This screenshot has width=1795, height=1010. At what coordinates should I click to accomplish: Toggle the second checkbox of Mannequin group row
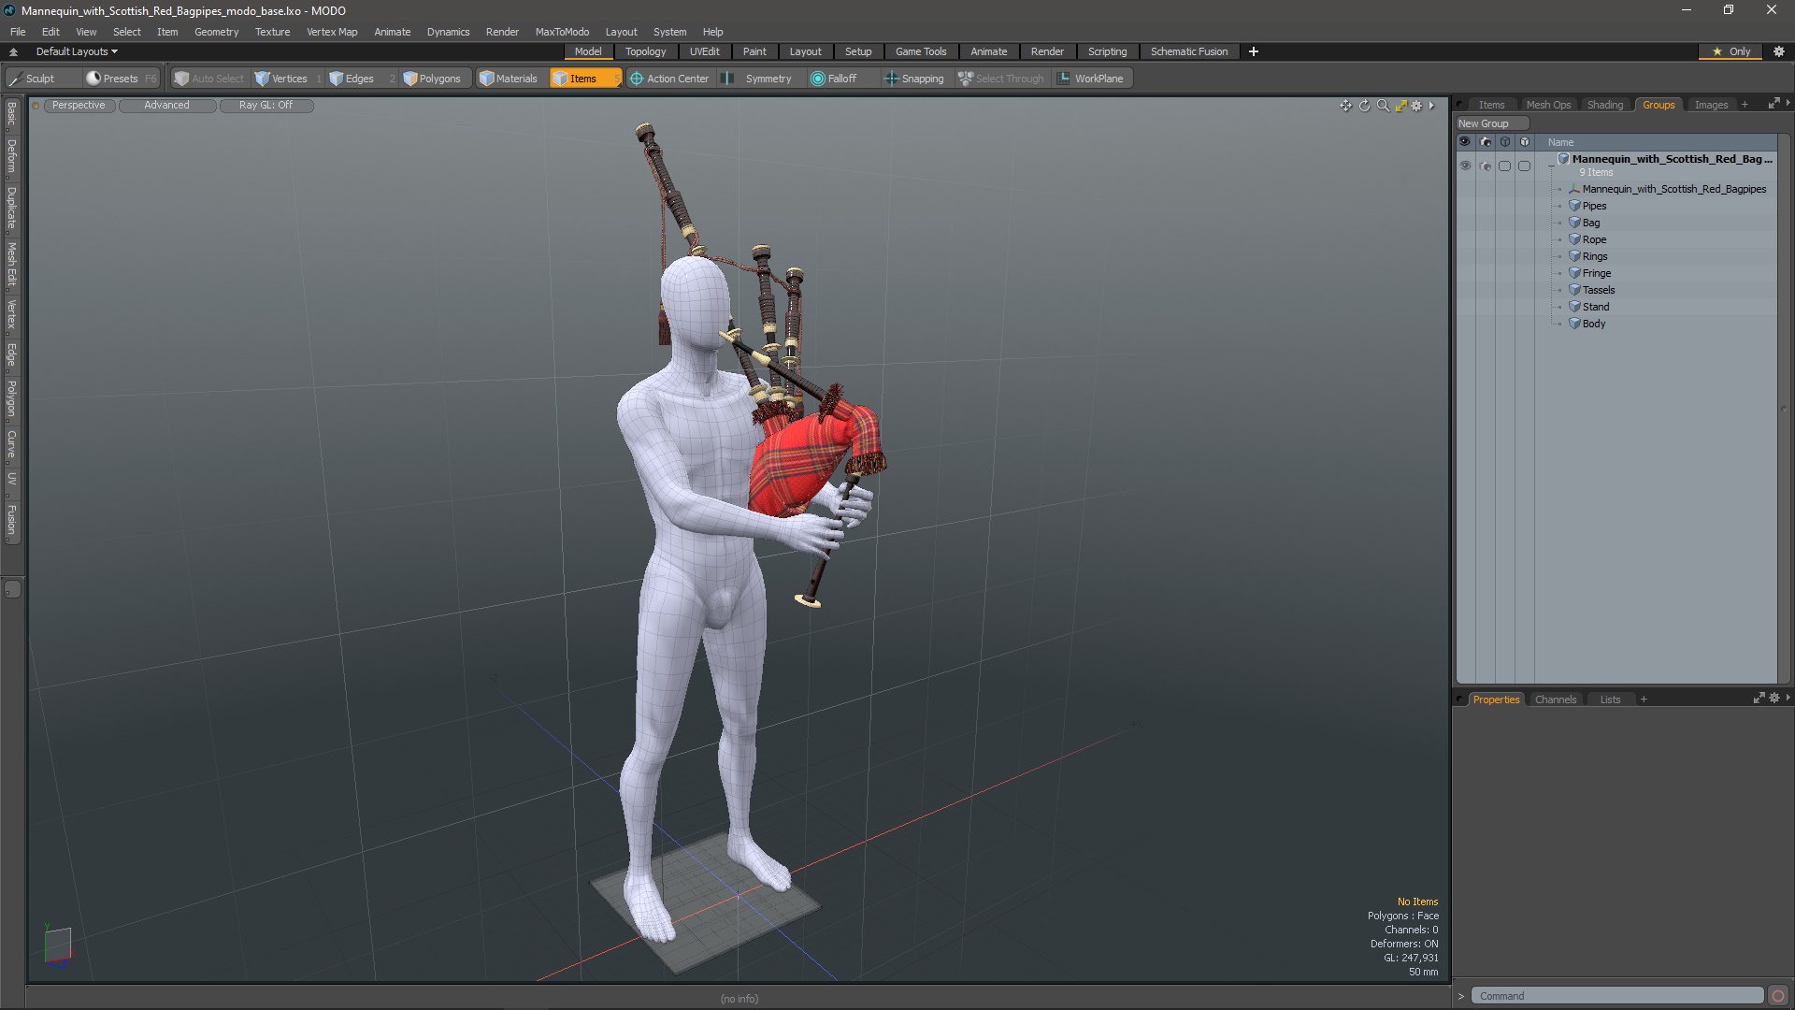tap(1524, 166)
